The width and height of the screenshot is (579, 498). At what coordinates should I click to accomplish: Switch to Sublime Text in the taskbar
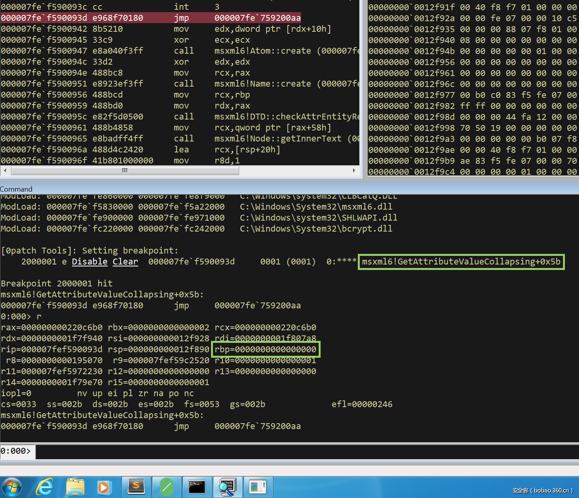(136, 487)
